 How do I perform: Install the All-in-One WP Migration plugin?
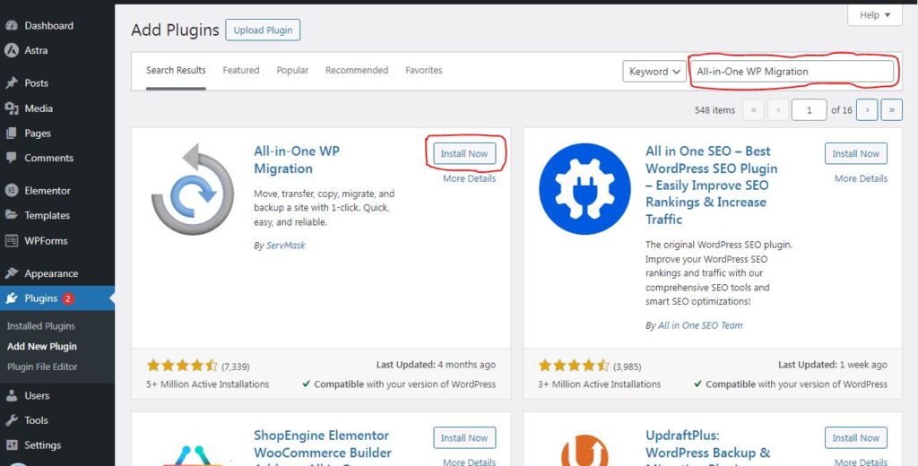(464, 154)
